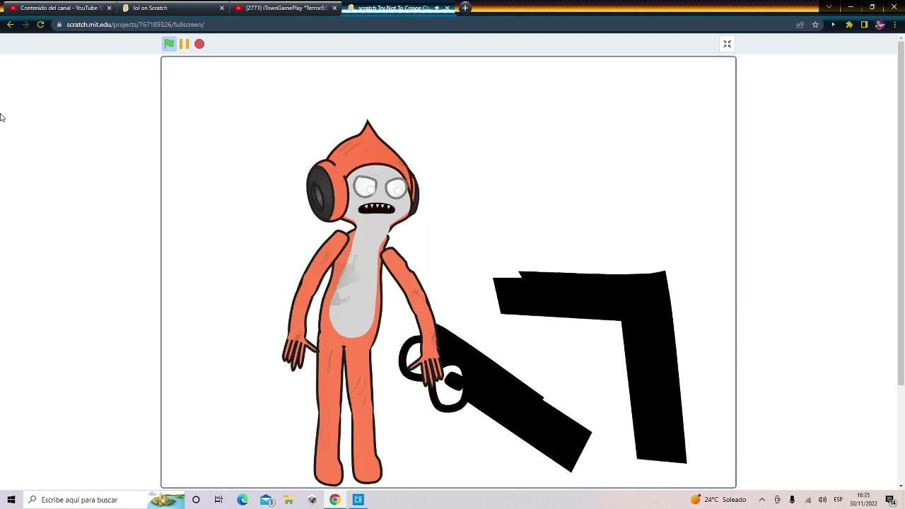Open the Windows Start menu
Viewport: 905px width, 509px height.
point(11,500)
